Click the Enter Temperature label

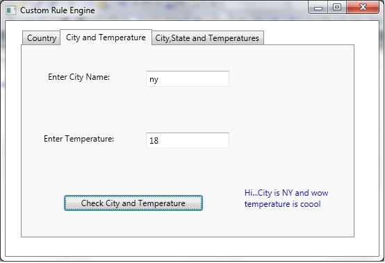(x=79, y=139)
